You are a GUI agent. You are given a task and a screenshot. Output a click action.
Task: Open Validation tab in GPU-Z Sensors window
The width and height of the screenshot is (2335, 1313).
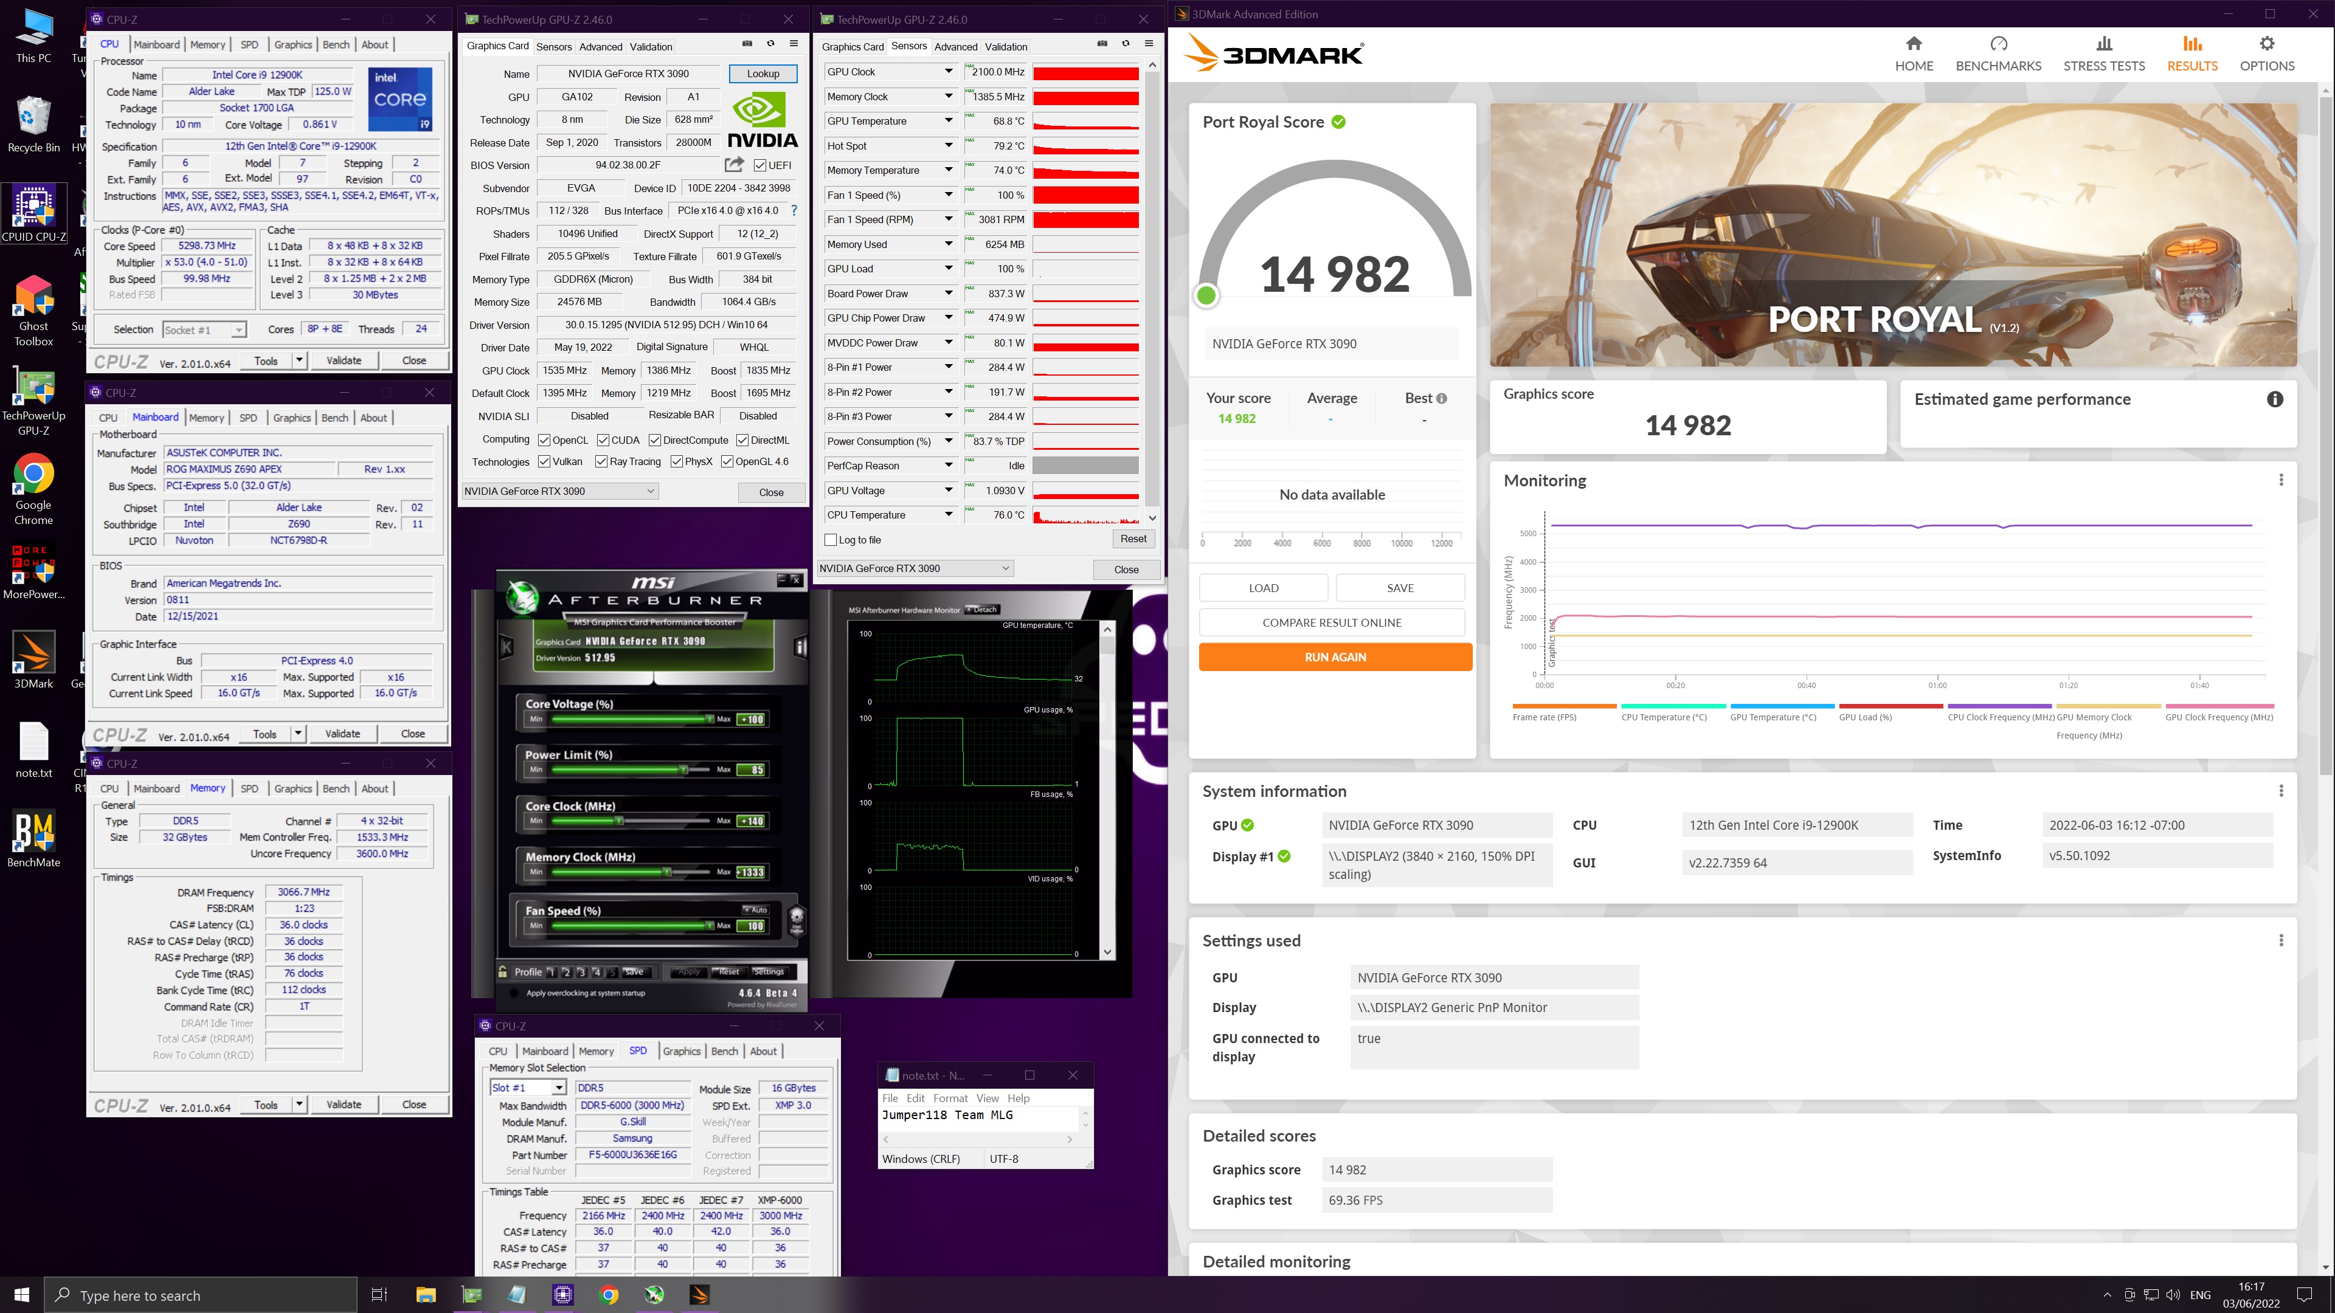[1005, 47]
